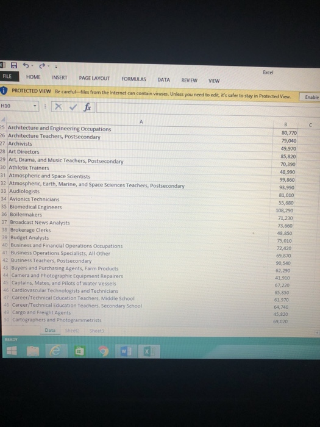Select the Budget Analysts cell
The width and height of the screenshot is (320, 427).
point(140,238)
